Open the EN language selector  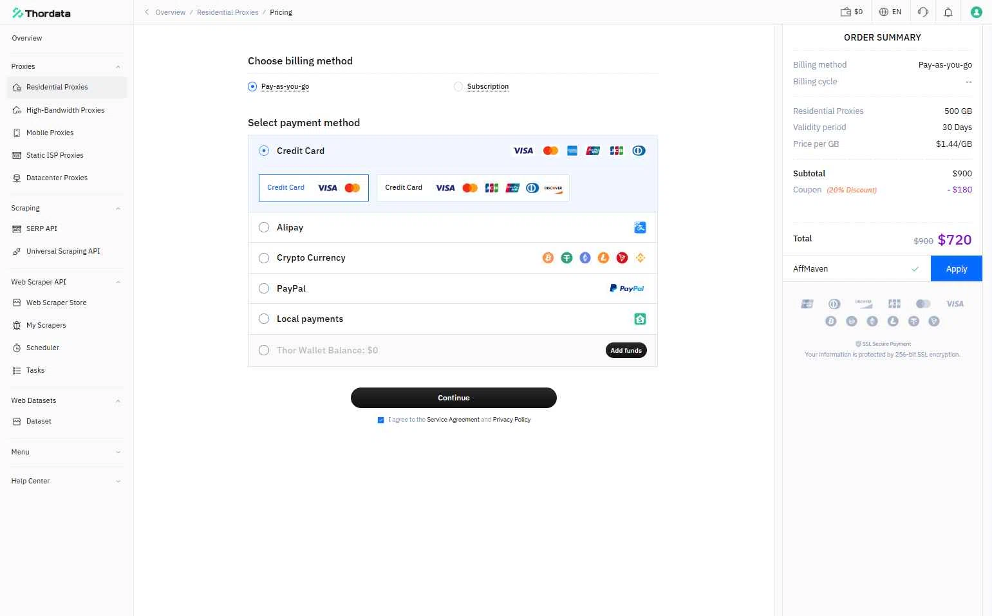pos(890,12)
